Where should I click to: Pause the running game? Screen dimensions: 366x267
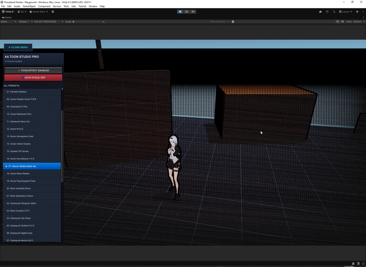tap(187, 12)
